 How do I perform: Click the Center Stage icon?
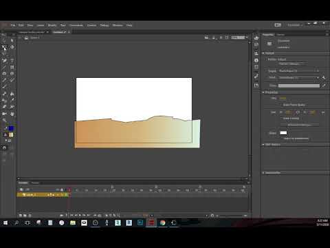pyautogui.click(x=221, y=38)
